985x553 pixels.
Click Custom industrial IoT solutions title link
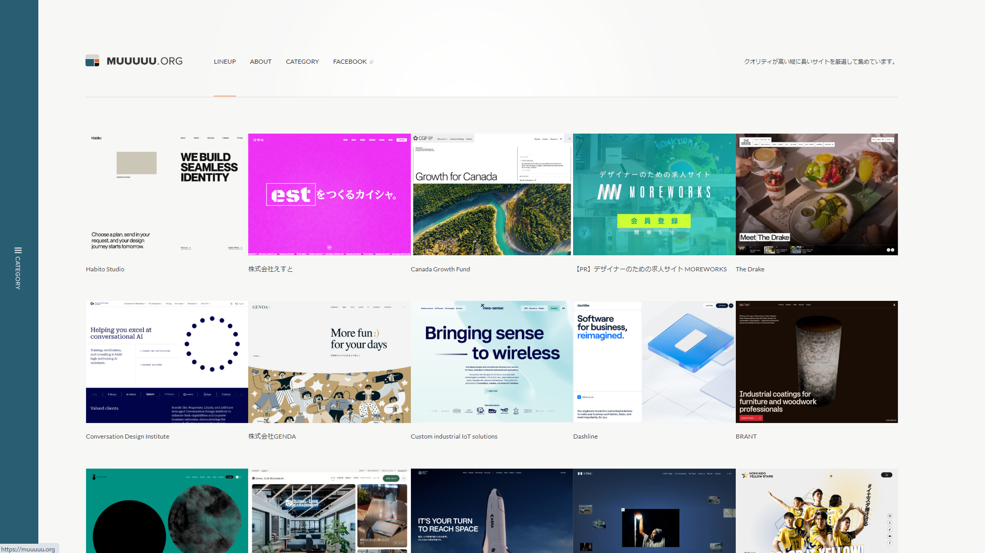(454, 436)
